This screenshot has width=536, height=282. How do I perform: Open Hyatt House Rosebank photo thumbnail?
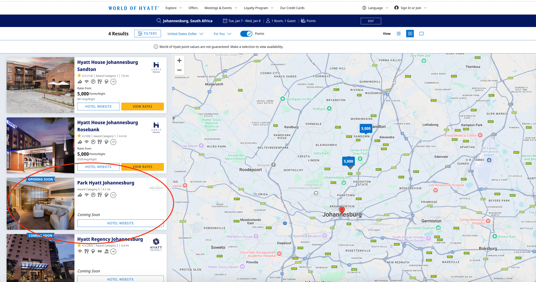click(x=40, y=145)
